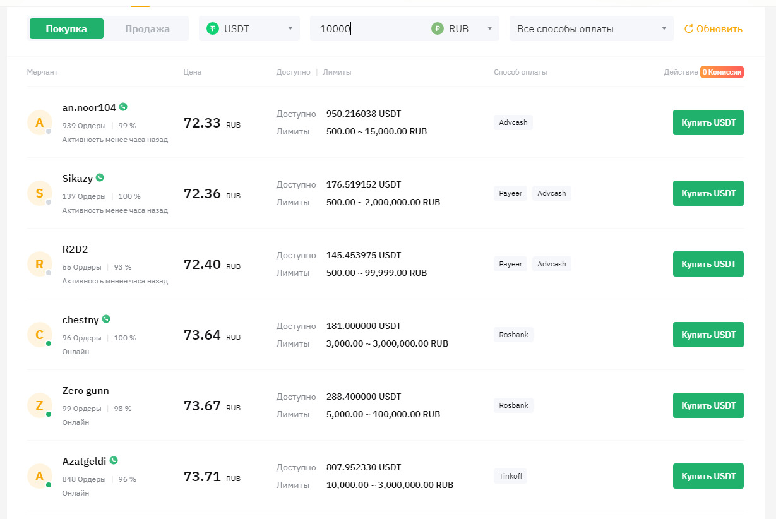Click the verified badge next to Azatgeldi
Image resolution: width=776 pixels, height=519 pixels.
point(114,461)
